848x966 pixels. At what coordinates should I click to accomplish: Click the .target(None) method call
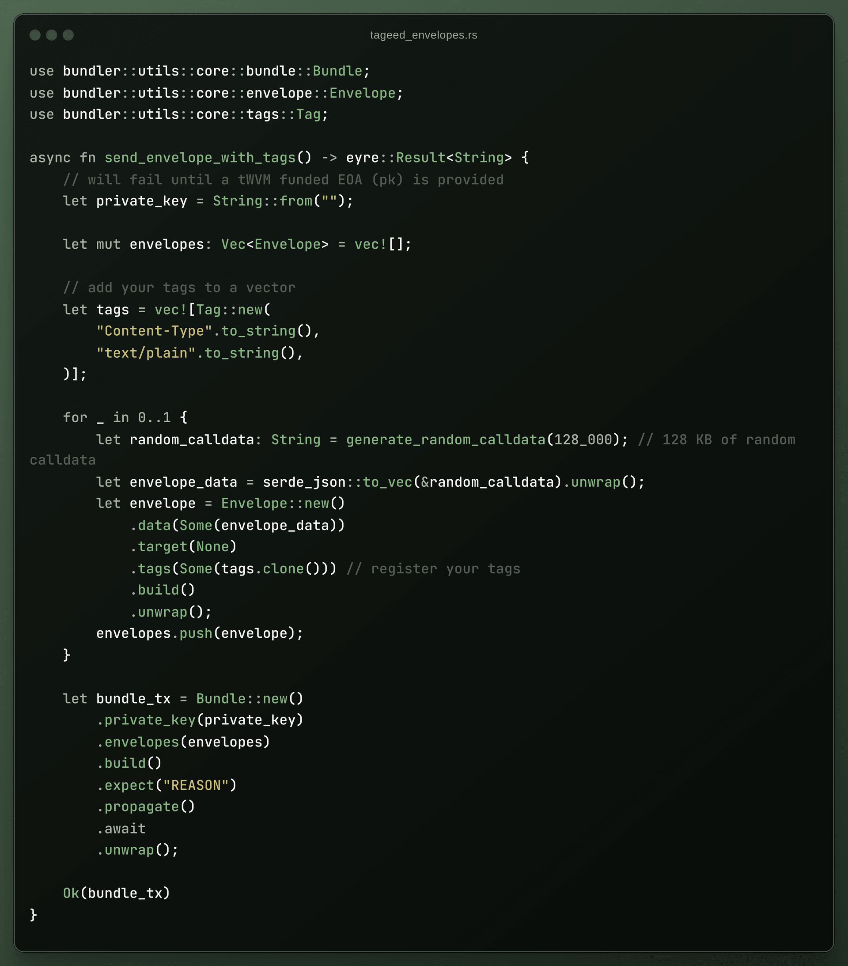coord(183,546)
